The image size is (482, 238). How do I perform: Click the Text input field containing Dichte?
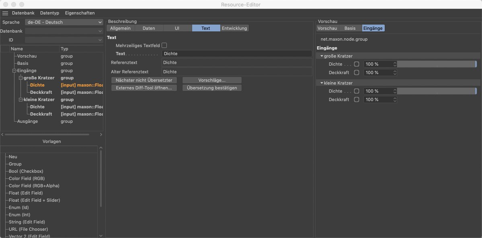click(x=236, y=54)
